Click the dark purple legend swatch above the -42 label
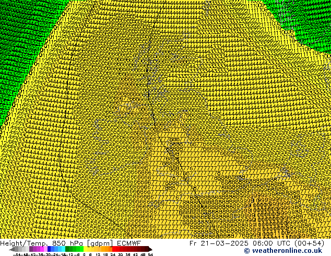 pos(31,249)
